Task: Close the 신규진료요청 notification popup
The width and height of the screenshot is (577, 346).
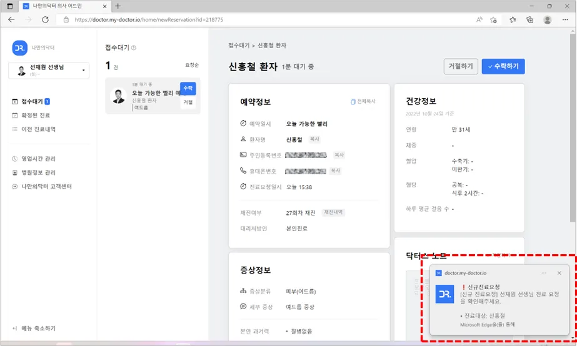Action: coord(559,273)
